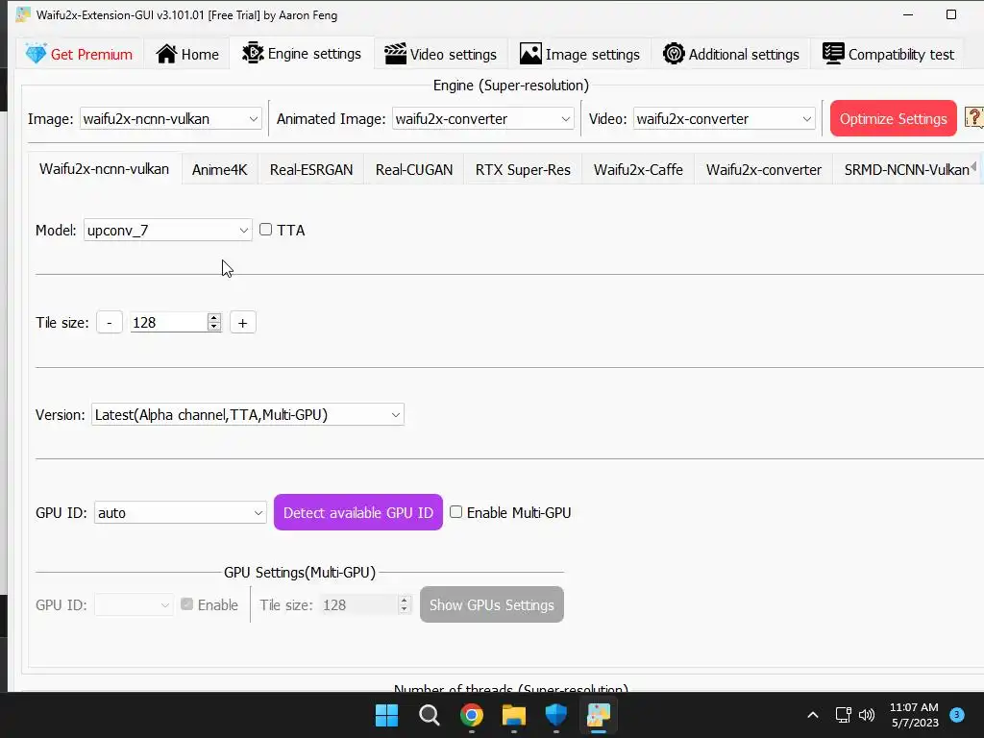
Task: Click the Tile size spinner down arrow
Action: click(x=214, y=327)
